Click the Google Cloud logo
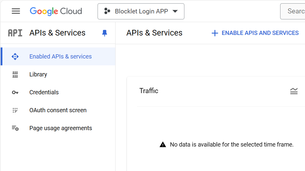Screen dimensions: 305x171 click(56, 11)
